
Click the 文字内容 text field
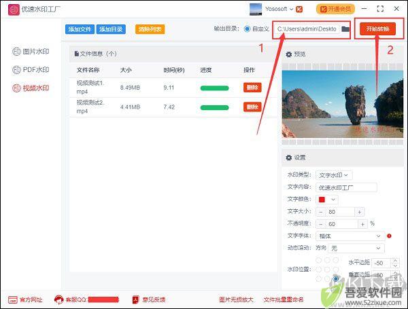click(x=346, y=187)
